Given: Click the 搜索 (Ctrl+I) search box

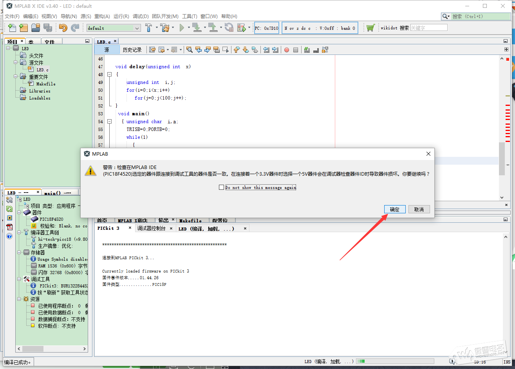Looking at the screenshot, I should [x=476, y=16].
